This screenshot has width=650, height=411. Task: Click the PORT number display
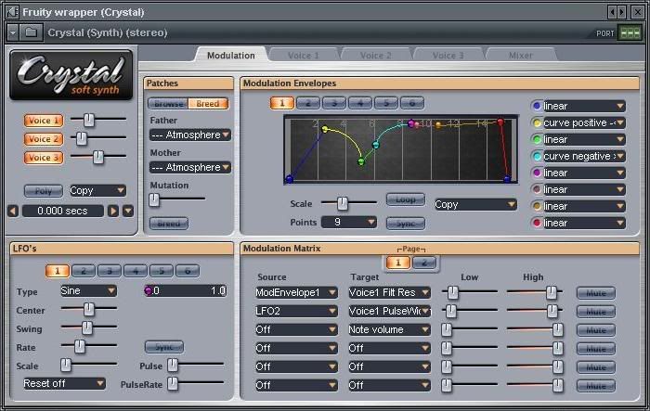(630, 32)
